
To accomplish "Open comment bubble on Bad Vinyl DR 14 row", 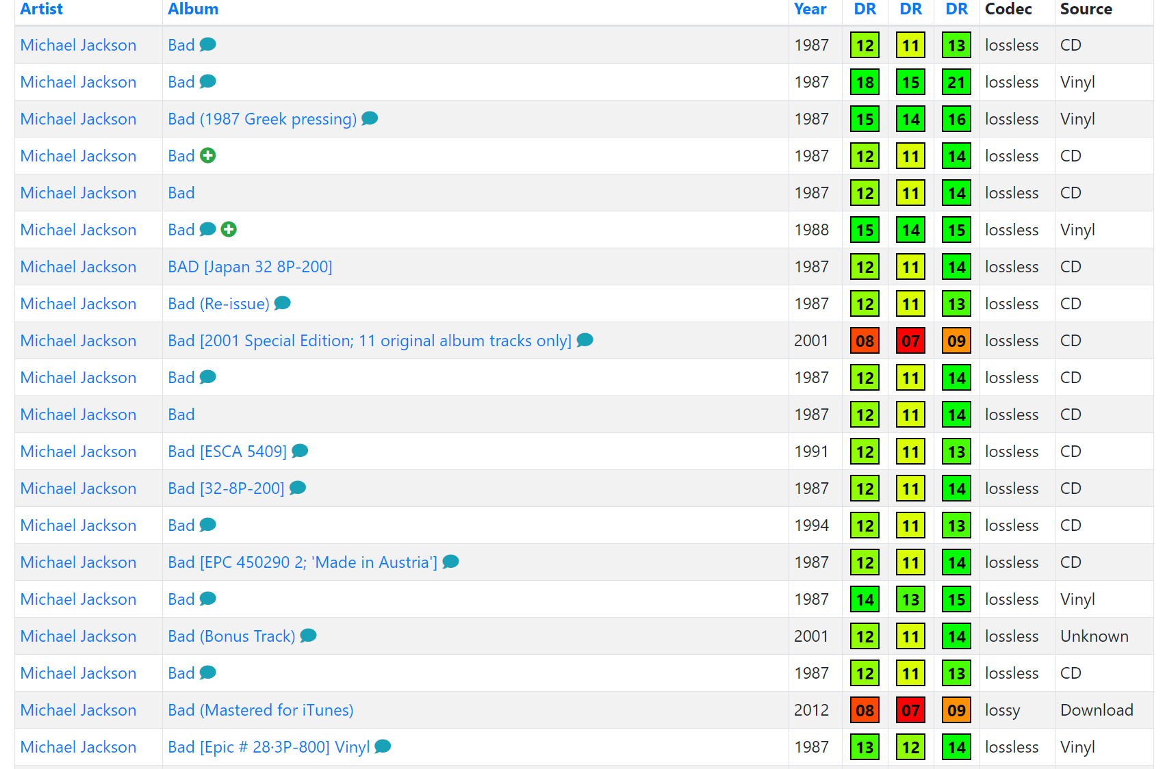I will (208, 599).
